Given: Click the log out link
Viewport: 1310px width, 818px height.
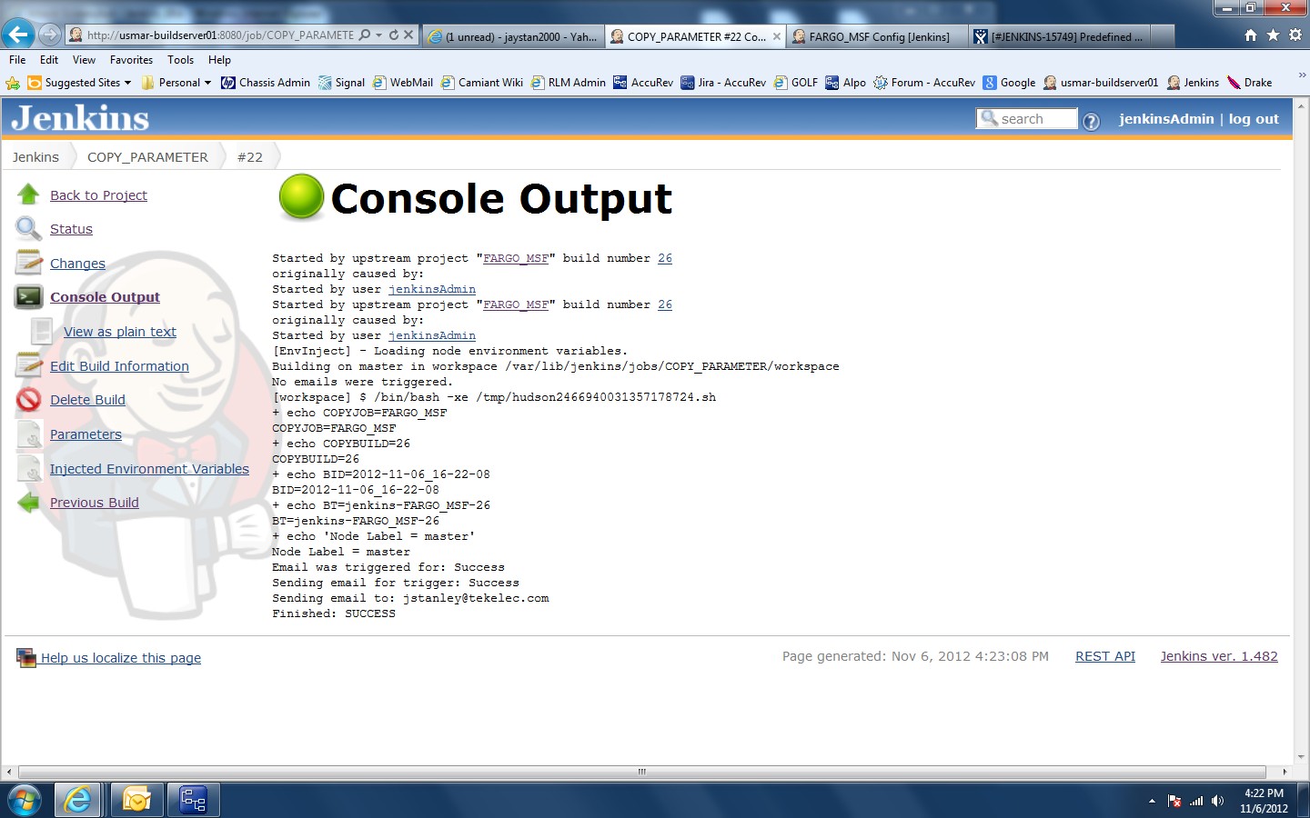Looking at the screenshot, I should (x=1254, y=119).
